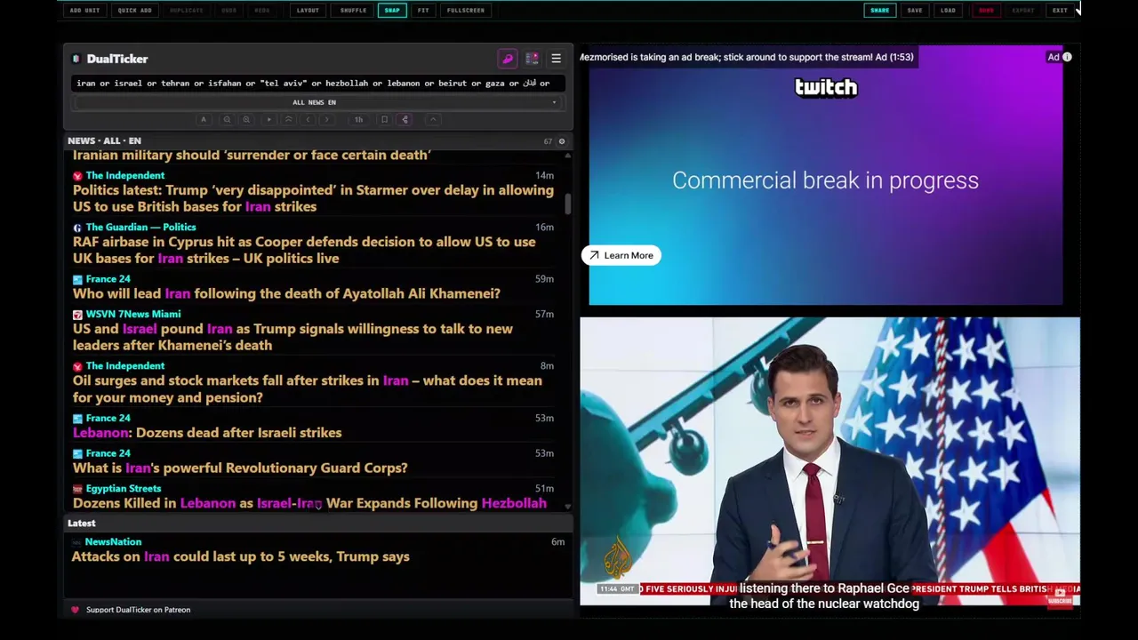Click the Ad info icon on Twitch player
1138x640 pixels.
(x=1067, y=57)
